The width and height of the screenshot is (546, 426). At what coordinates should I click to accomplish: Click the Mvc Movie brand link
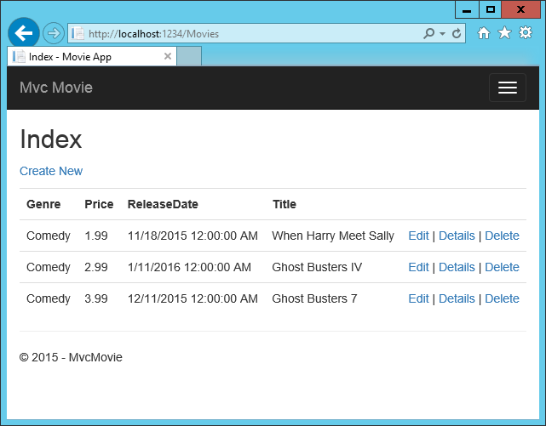click(56, 88)
